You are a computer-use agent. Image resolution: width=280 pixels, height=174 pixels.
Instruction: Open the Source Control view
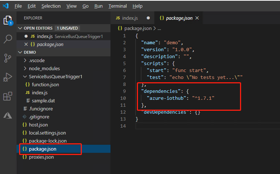[7, 58]
